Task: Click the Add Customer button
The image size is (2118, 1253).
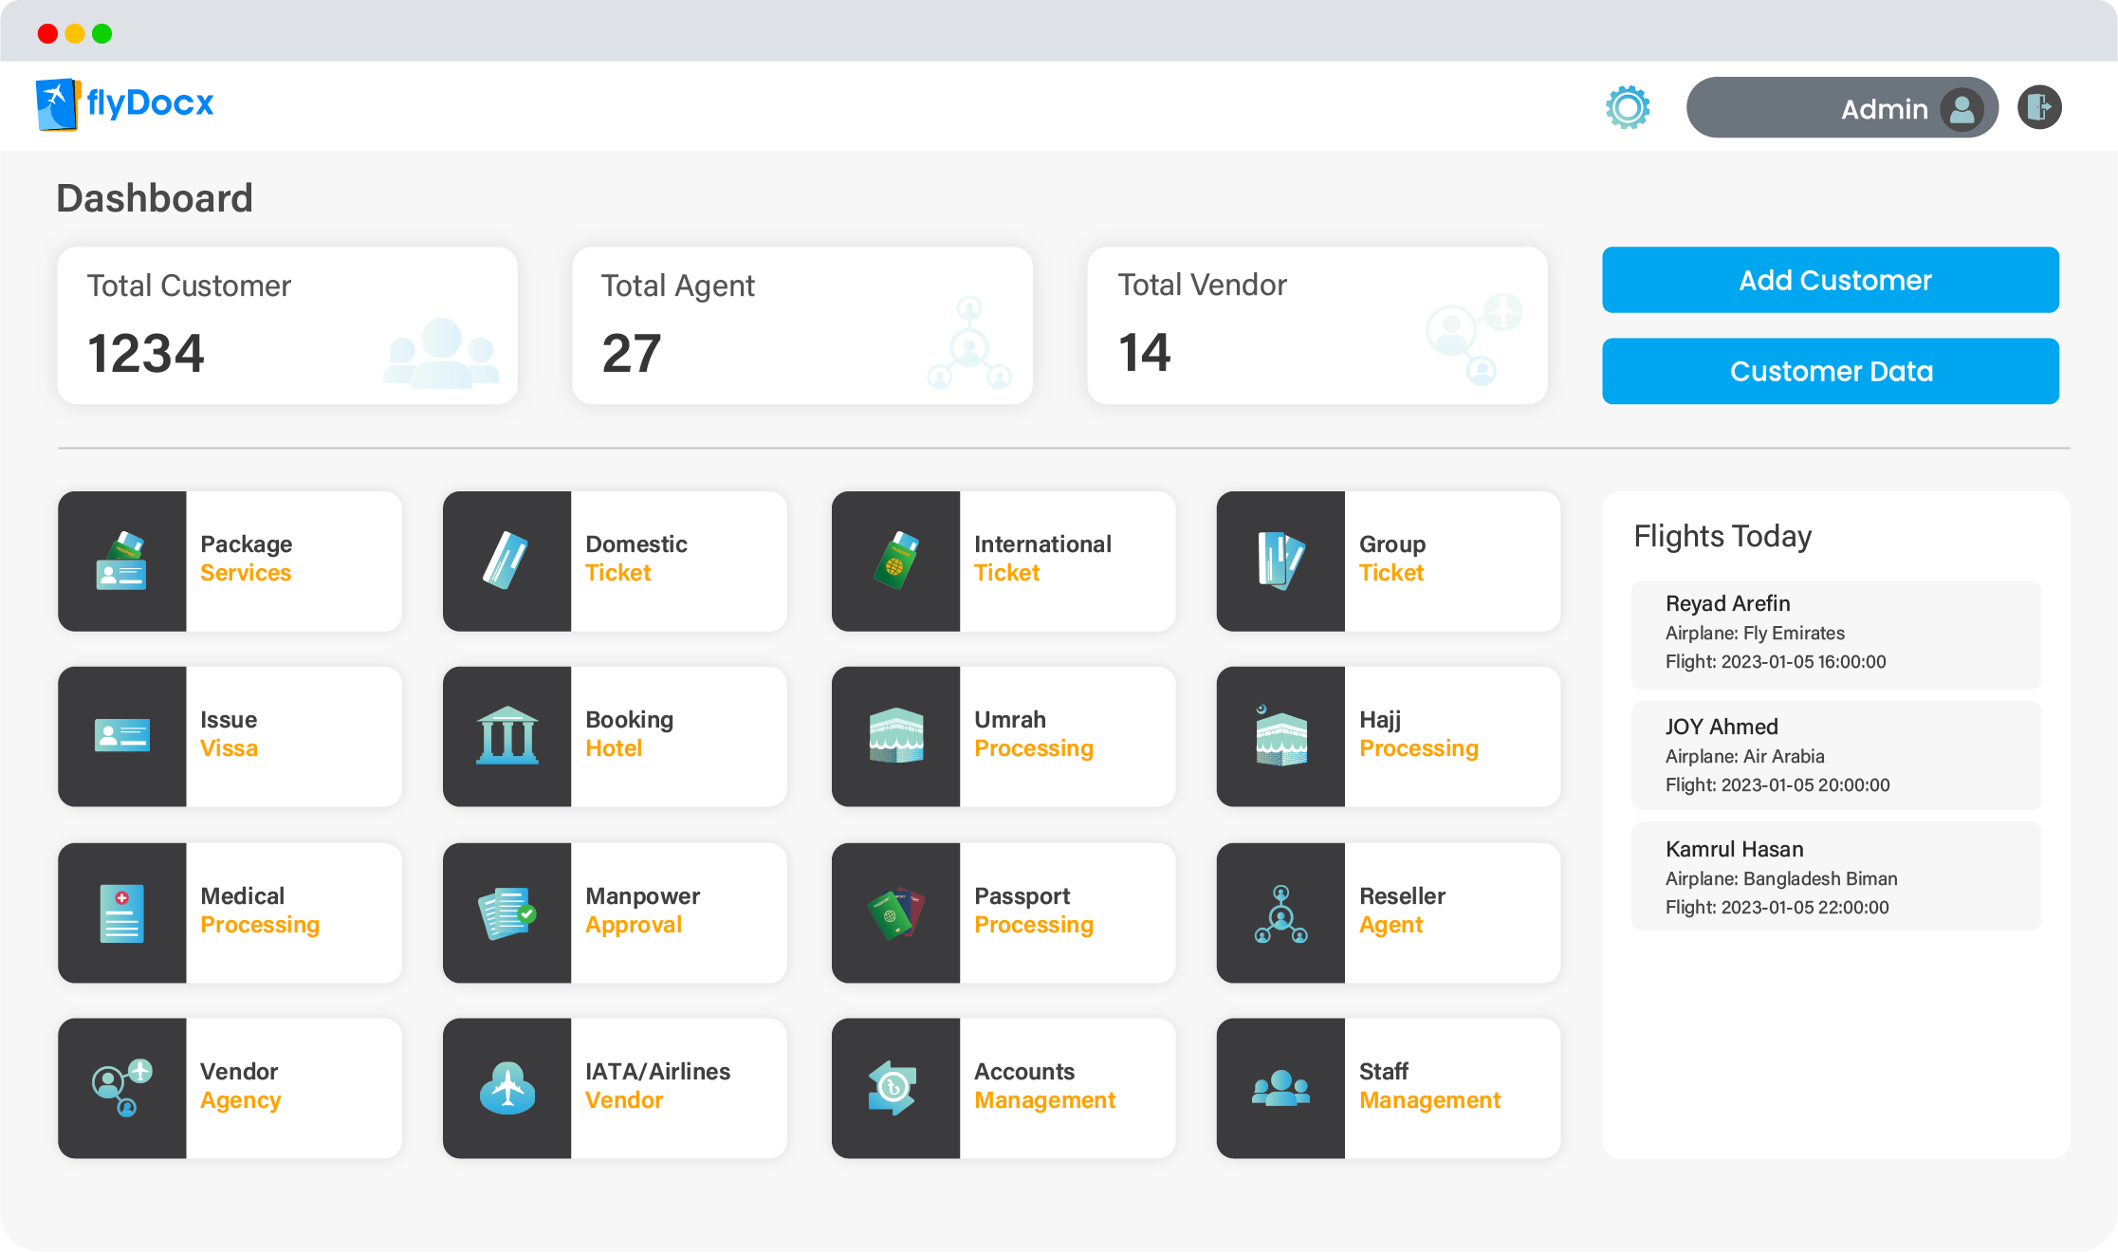Action: [1830, 281]
